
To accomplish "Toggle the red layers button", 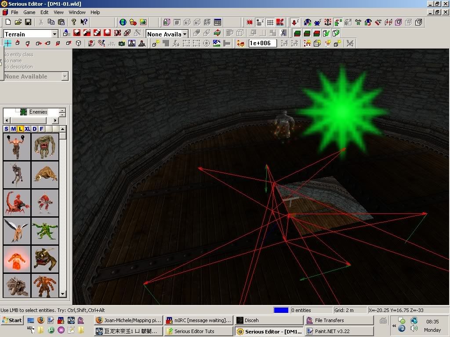I will click(x=316, y=33).
